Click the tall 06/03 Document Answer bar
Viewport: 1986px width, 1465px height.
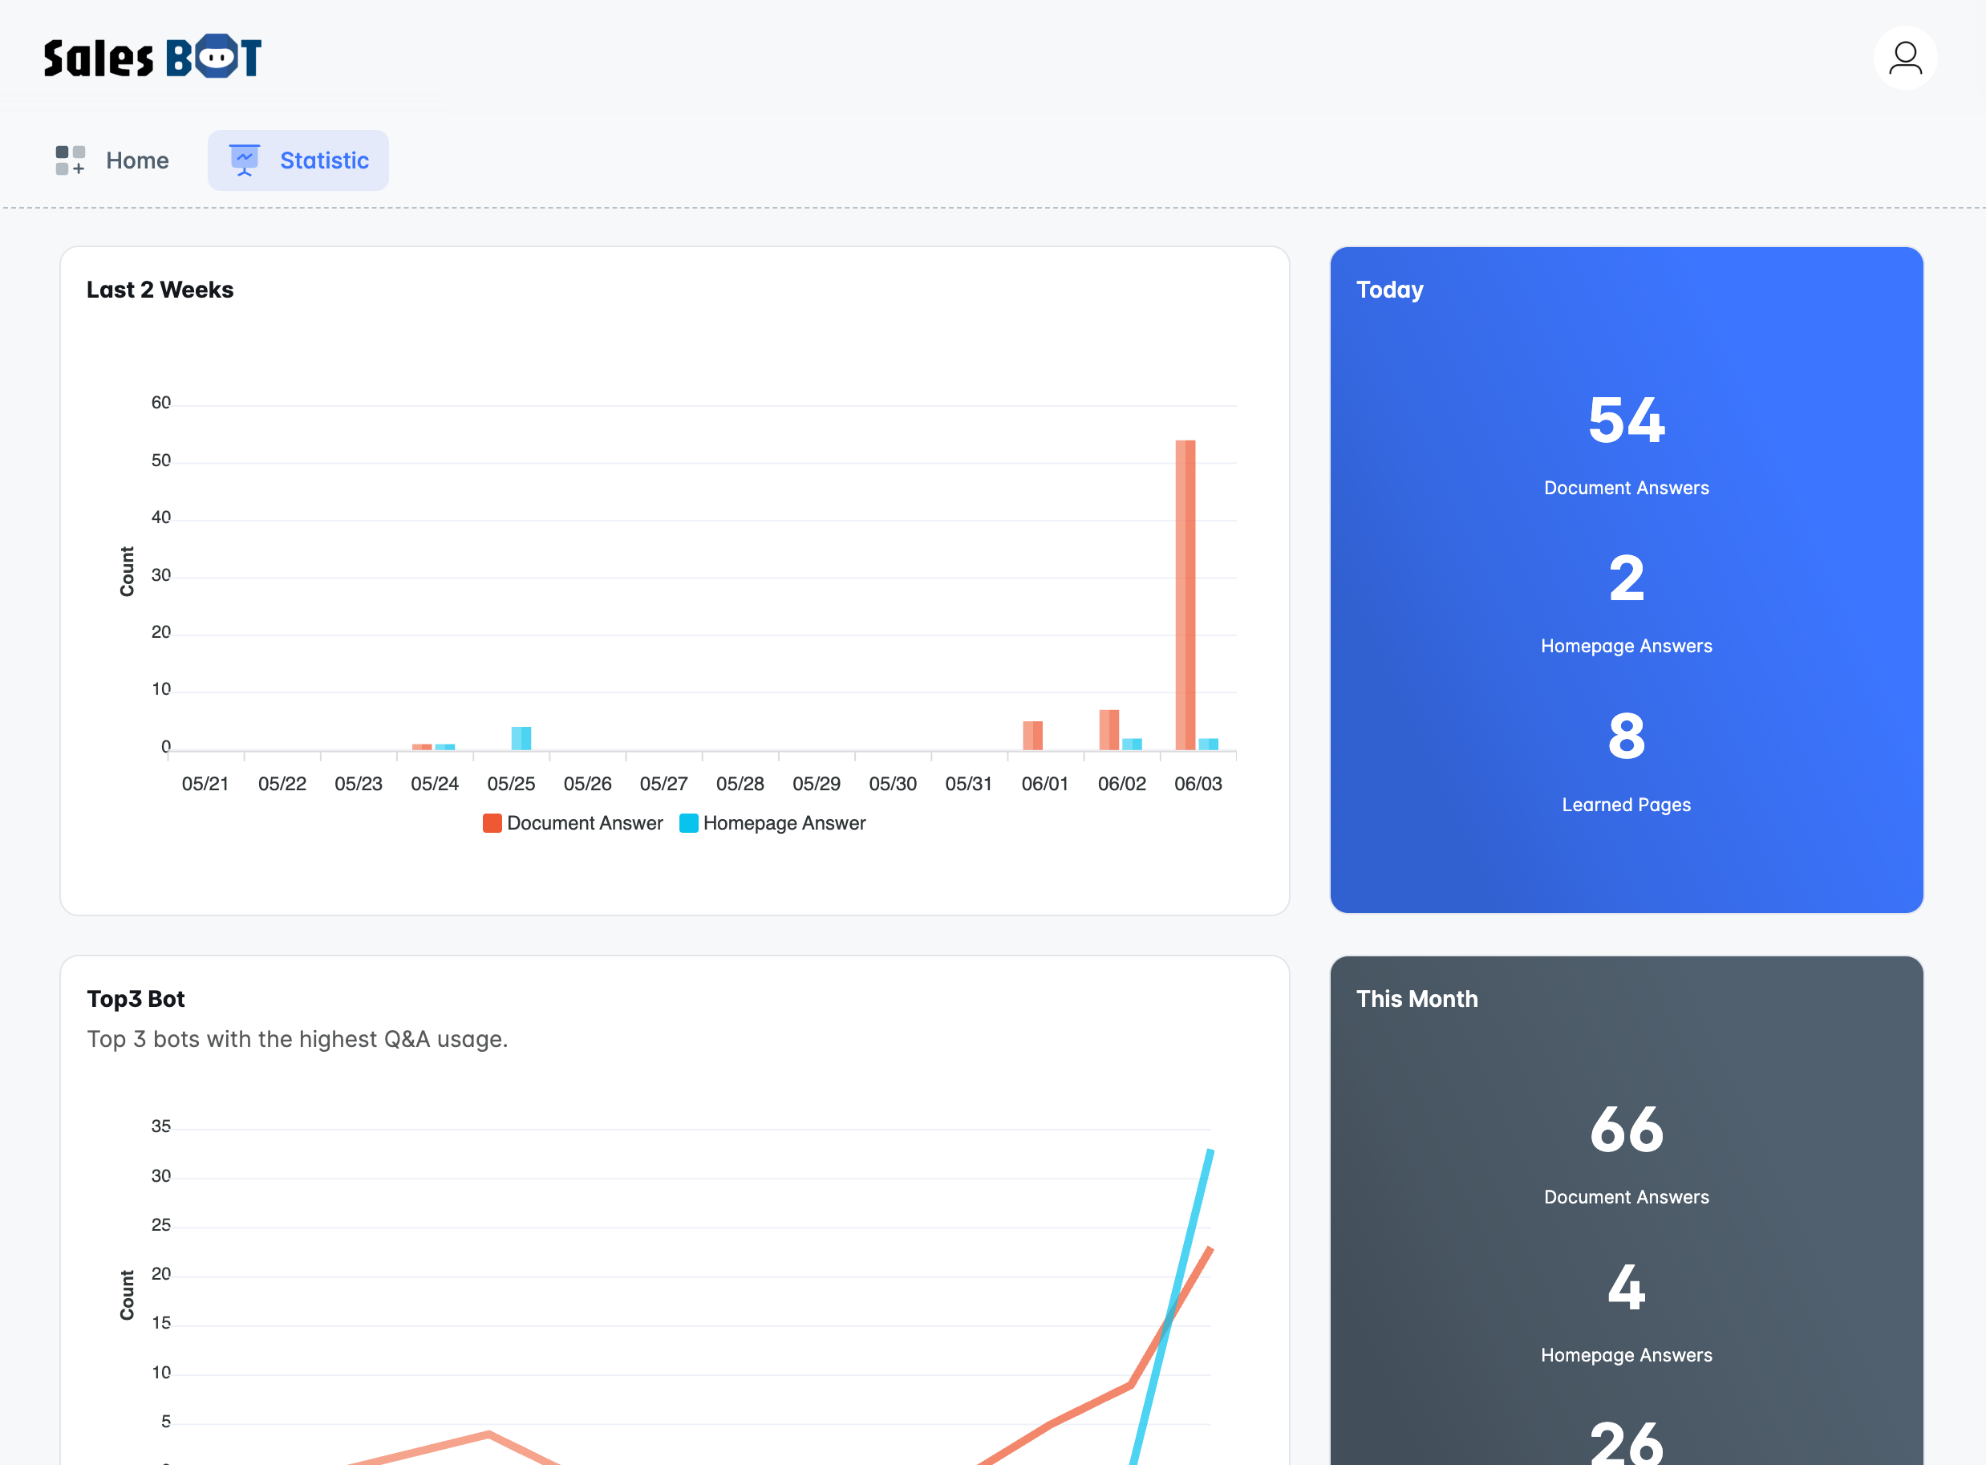click(x=1186, y=595)
